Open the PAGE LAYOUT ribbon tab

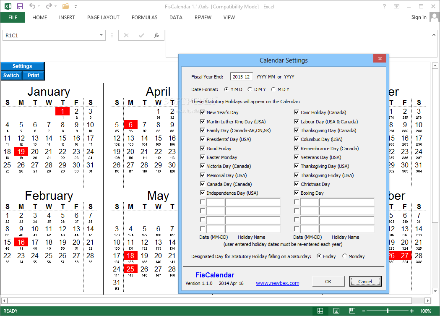pyautogui.click(x=103, y=17)
